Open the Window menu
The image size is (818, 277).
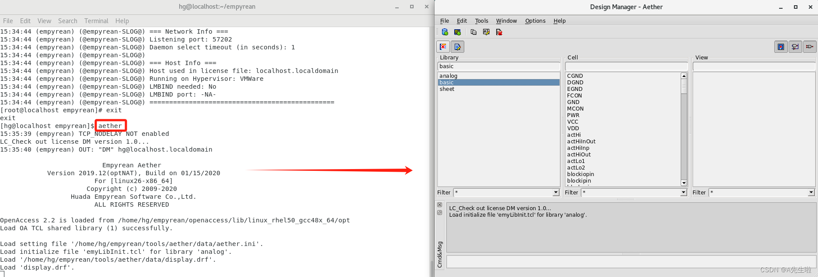[506, 21]
